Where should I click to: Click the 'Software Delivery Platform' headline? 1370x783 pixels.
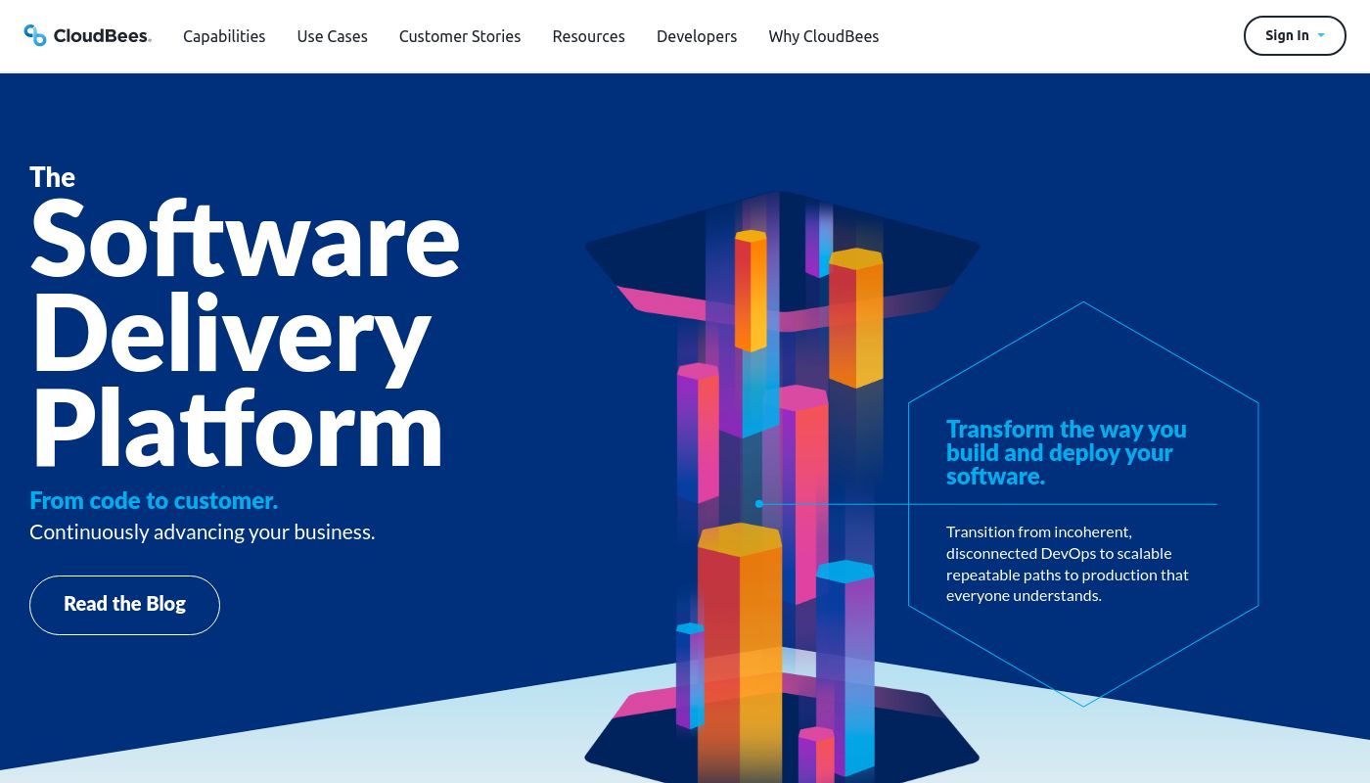pyautogui.click(x=245, y=333)
